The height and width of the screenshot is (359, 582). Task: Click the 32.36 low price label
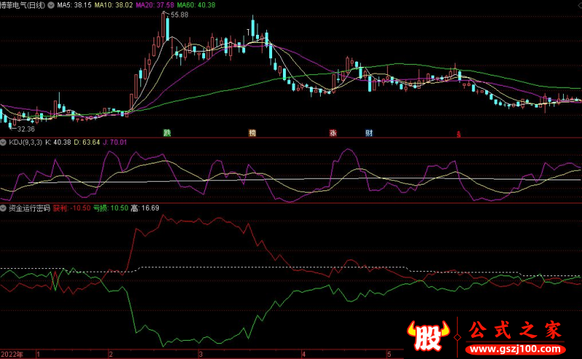click(x=26, y=129)
